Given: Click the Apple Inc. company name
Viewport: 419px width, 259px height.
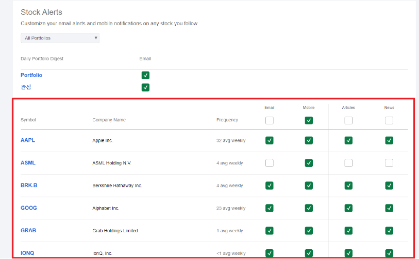Looking at the screenshot, I should tap(103, 140).
